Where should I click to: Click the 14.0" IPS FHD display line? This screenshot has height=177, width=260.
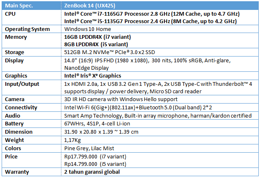147,60
